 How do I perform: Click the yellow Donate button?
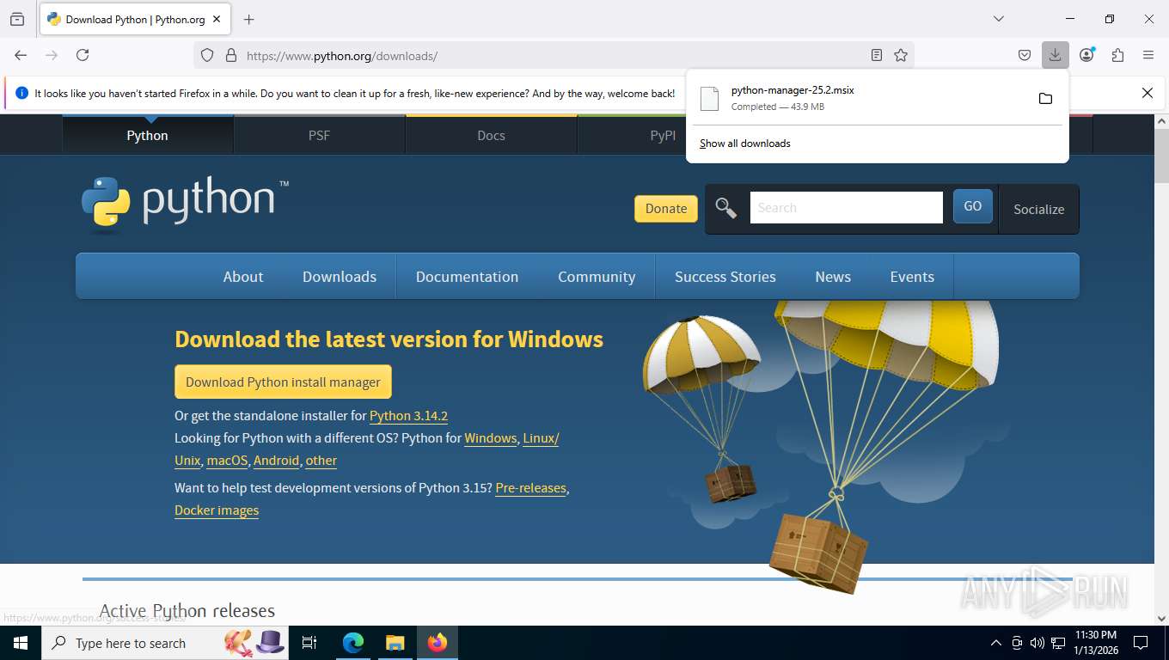pos(666,208)
